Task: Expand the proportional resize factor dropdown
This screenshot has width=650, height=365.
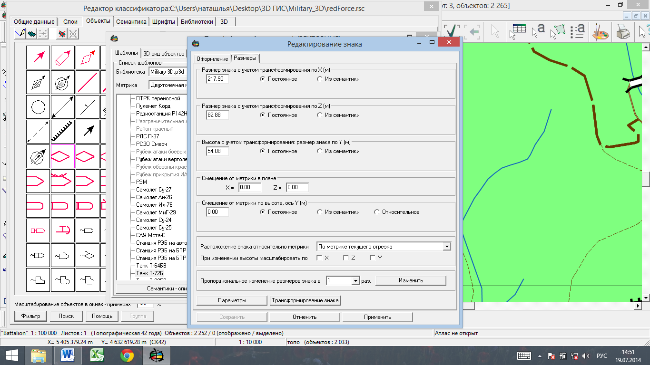Action: coord(355,281)
